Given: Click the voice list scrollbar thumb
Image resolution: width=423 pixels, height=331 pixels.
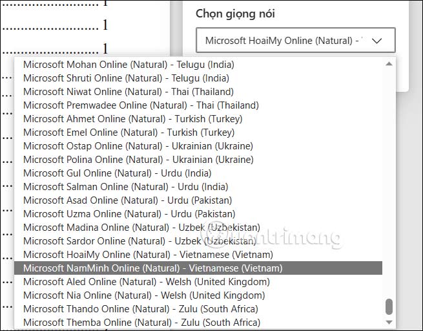Looking at the screenshot, I should [x=389, y=306].
